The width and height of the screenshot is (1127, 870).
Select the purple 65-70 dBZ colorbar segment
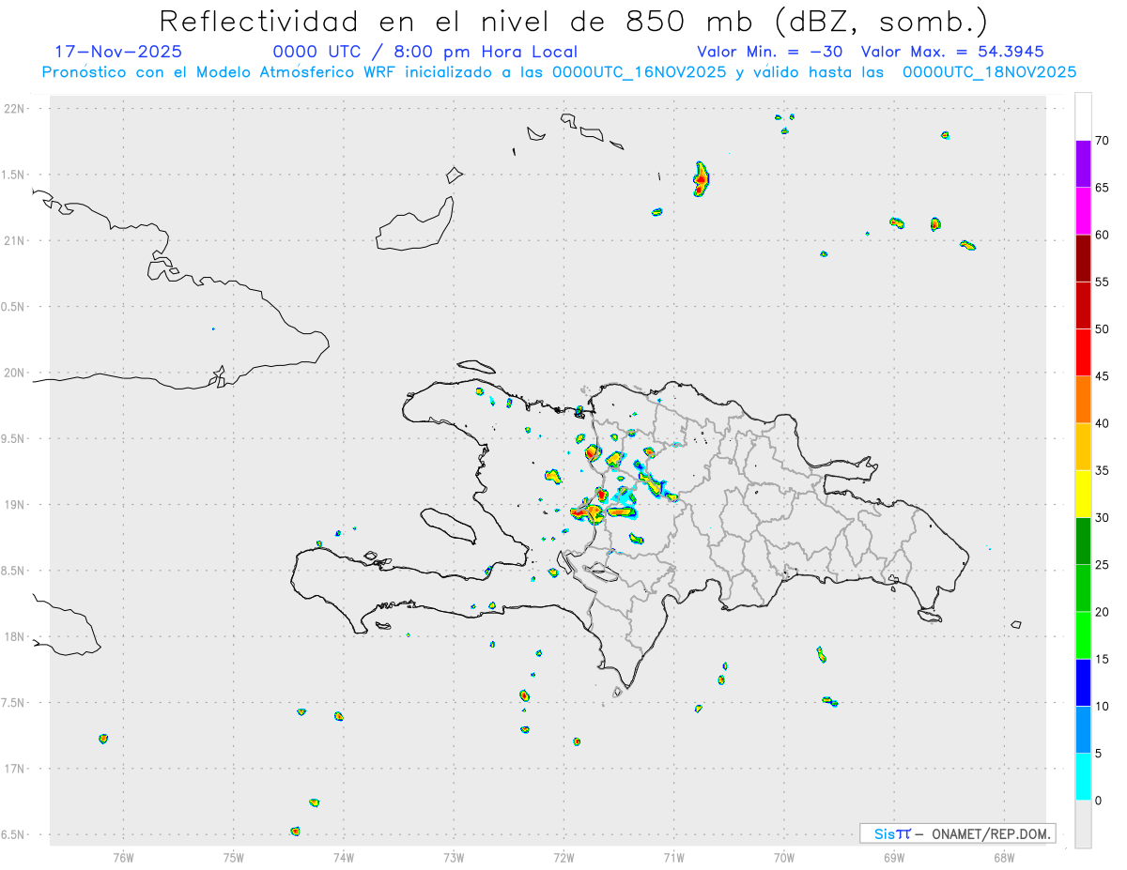point(1083,164)
